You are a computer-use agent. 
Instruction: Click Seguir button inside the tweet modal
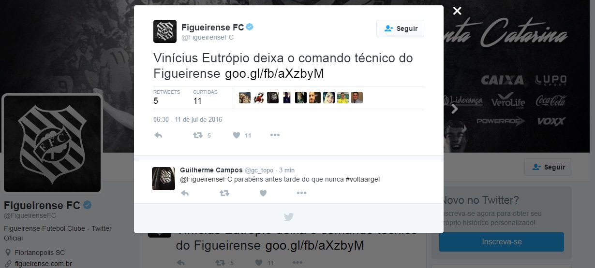point(400,28)
